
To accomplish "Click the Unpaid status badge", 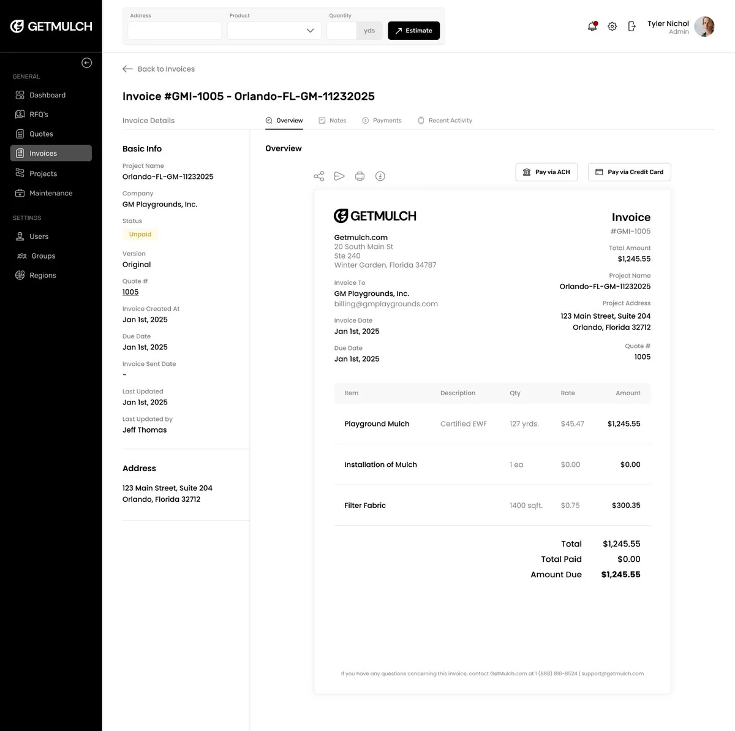I will (140, 234).
